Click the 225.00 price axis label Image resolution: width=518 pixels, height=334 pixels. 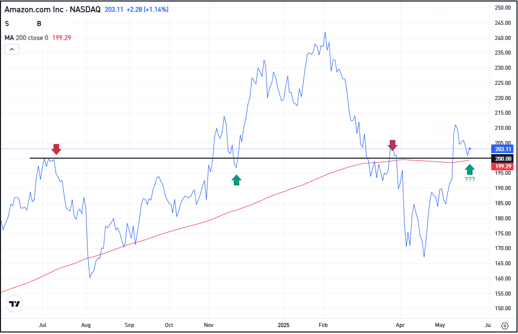coord(503,83)
